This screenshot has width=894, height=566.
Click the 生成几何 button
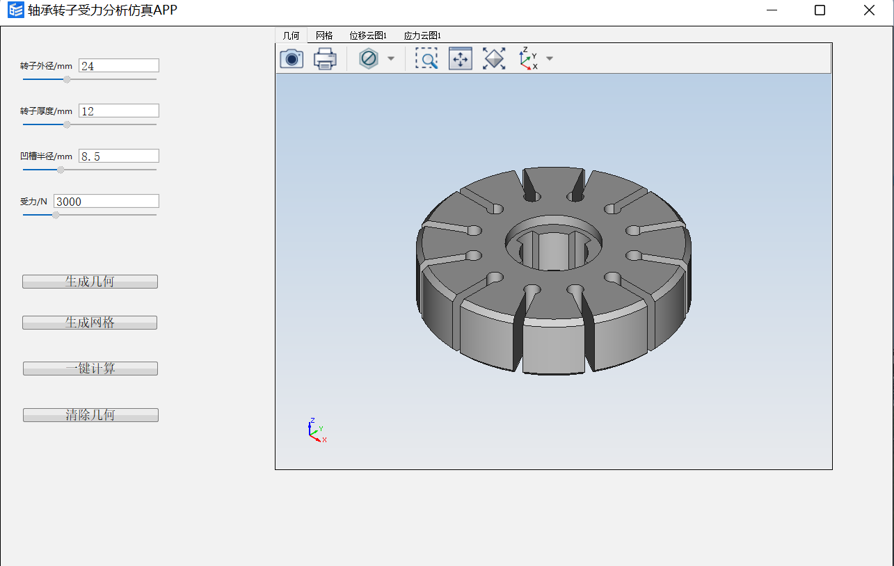point(90,282)
